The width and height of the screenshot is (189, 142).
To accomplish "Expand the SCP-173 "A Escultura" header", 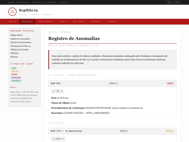I will (112, 131).
